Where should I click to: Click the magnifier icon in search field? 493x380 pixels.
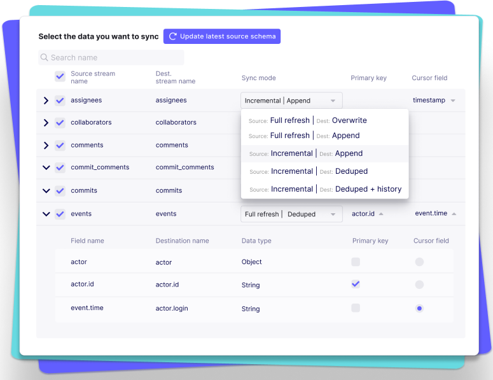coord(45,58)
